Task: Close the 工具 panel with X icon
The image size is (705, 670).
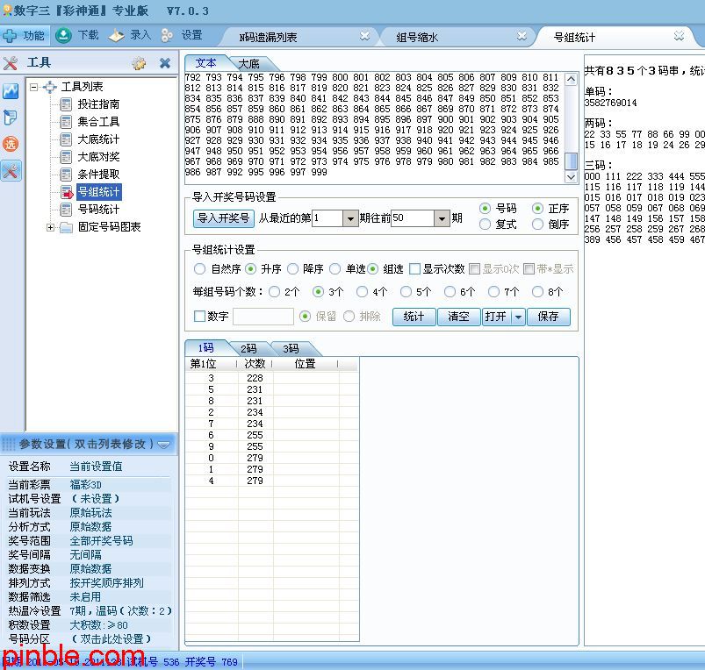Action: [x=165, y=63]
